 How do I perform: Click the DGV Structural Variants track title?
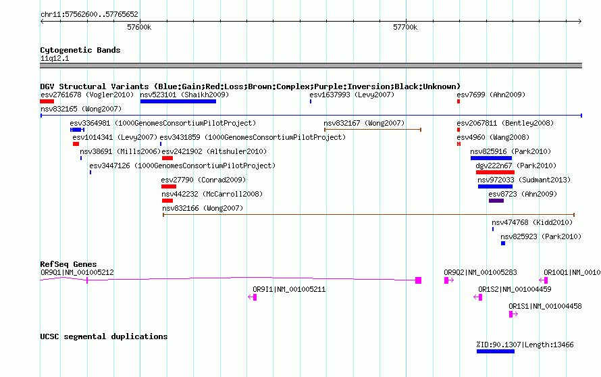coord(251,86)
